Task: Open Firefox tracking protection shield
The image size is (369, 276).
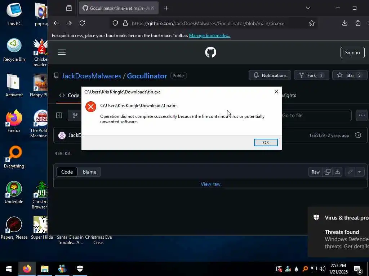Action: coord(115,23)
